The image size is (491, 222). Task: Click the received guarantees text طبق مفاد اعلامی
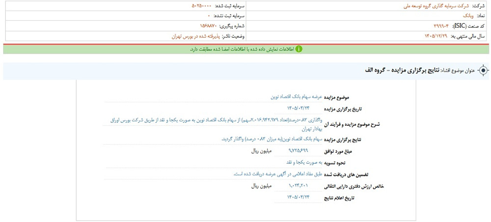(x=278, y=174)
